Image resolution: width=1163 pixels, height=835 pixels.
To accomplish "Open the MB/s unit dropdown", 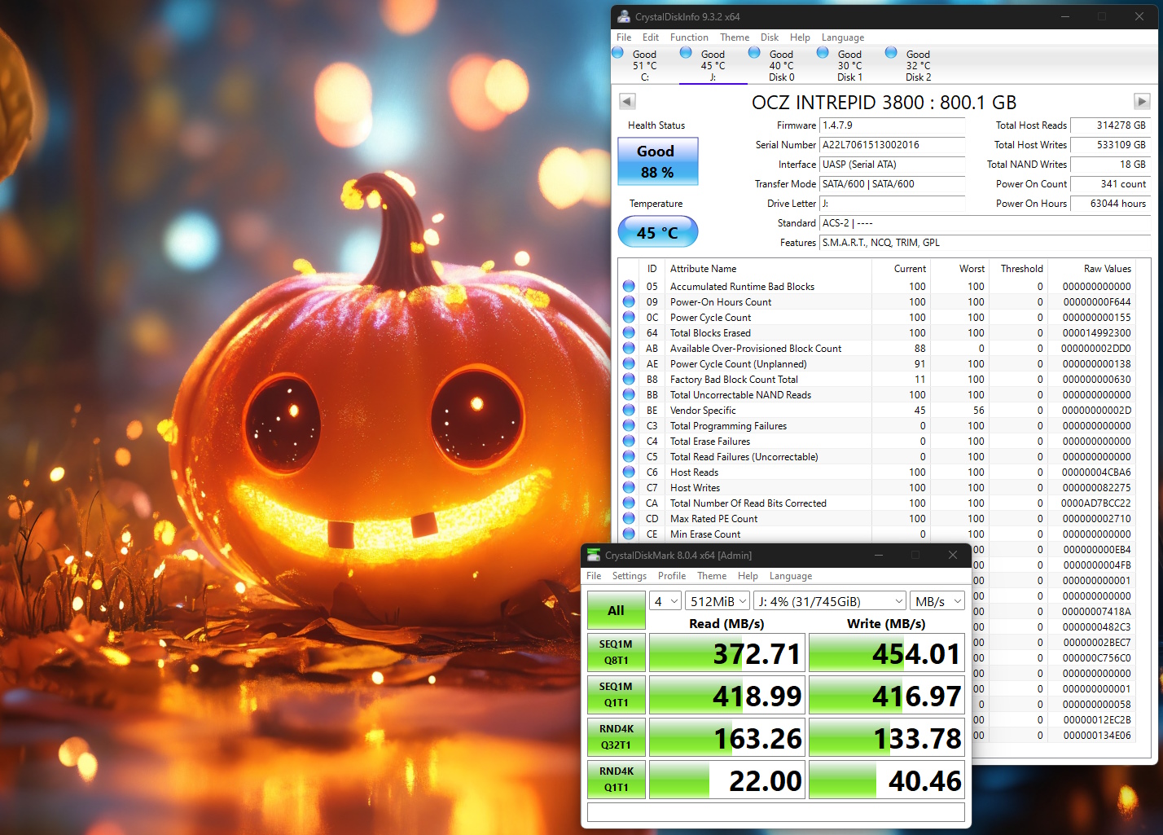I will point(937,601).
